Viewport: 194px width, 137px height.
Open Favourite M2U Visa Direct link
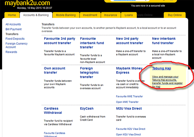click(x=130, y=129)
